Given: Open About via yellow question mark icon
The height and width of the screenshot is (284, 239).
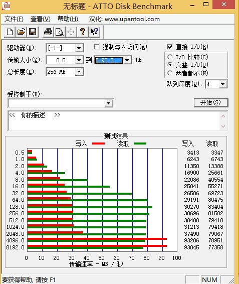Looking at the screenshot, I should click(x=83, y=32).
